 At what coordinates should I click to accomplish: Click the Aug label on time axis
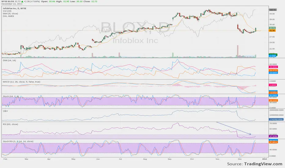coord(145,159)
